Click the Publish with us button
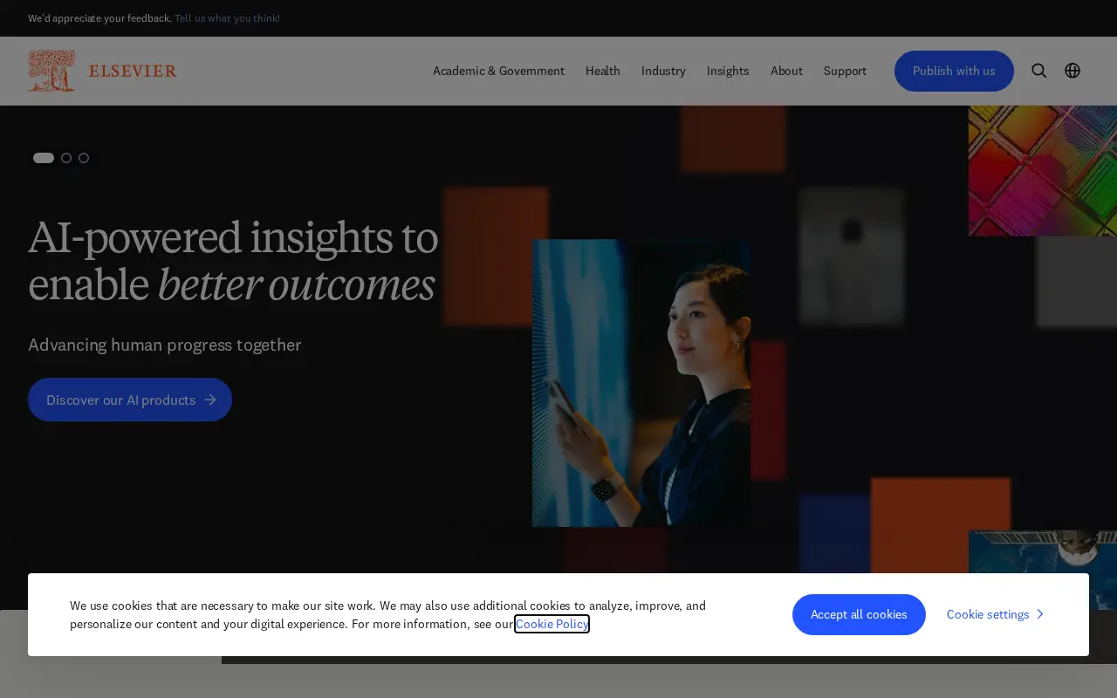 (954, 71)
